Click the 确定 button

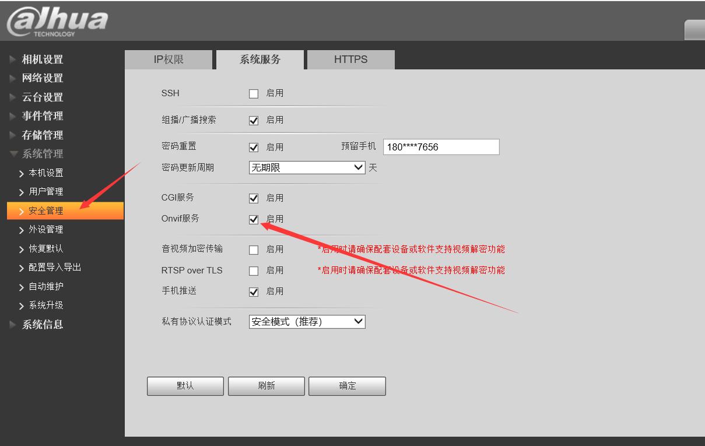(x=347, y=386)
